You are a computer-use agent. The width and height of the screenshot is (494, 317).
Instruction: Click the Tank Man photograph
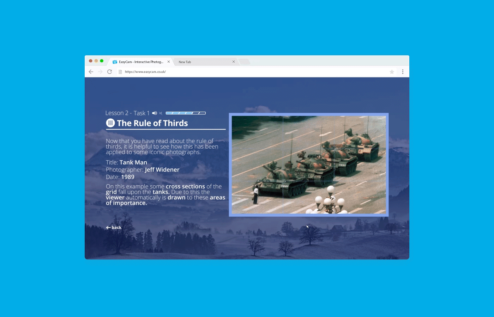coord(309,164)
